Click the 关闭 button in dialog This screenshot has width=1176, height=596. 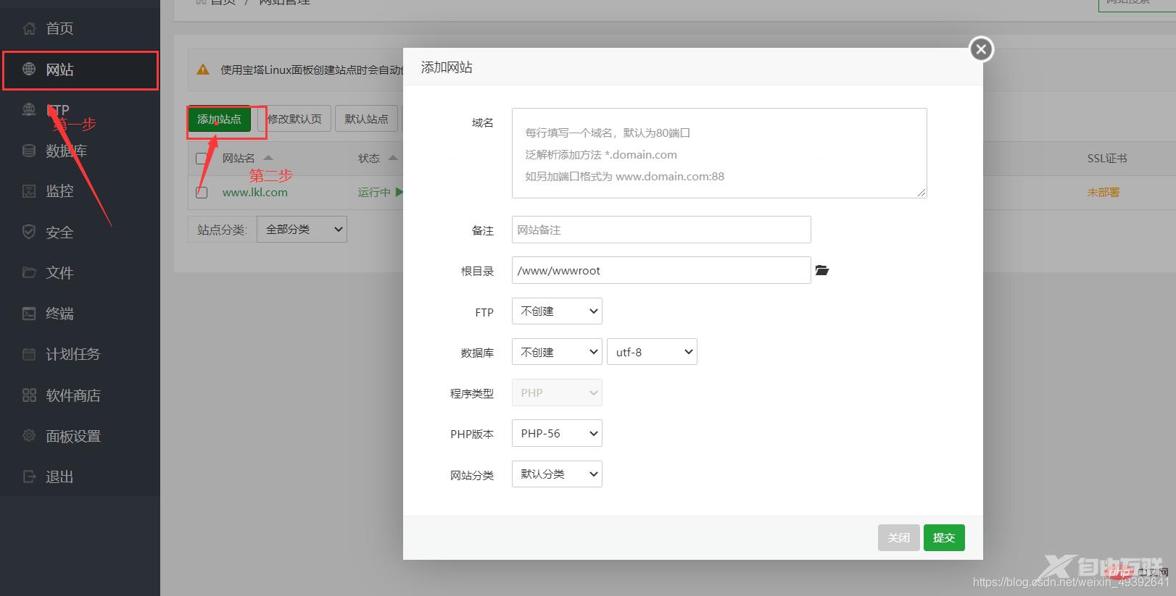pos(899,537)
